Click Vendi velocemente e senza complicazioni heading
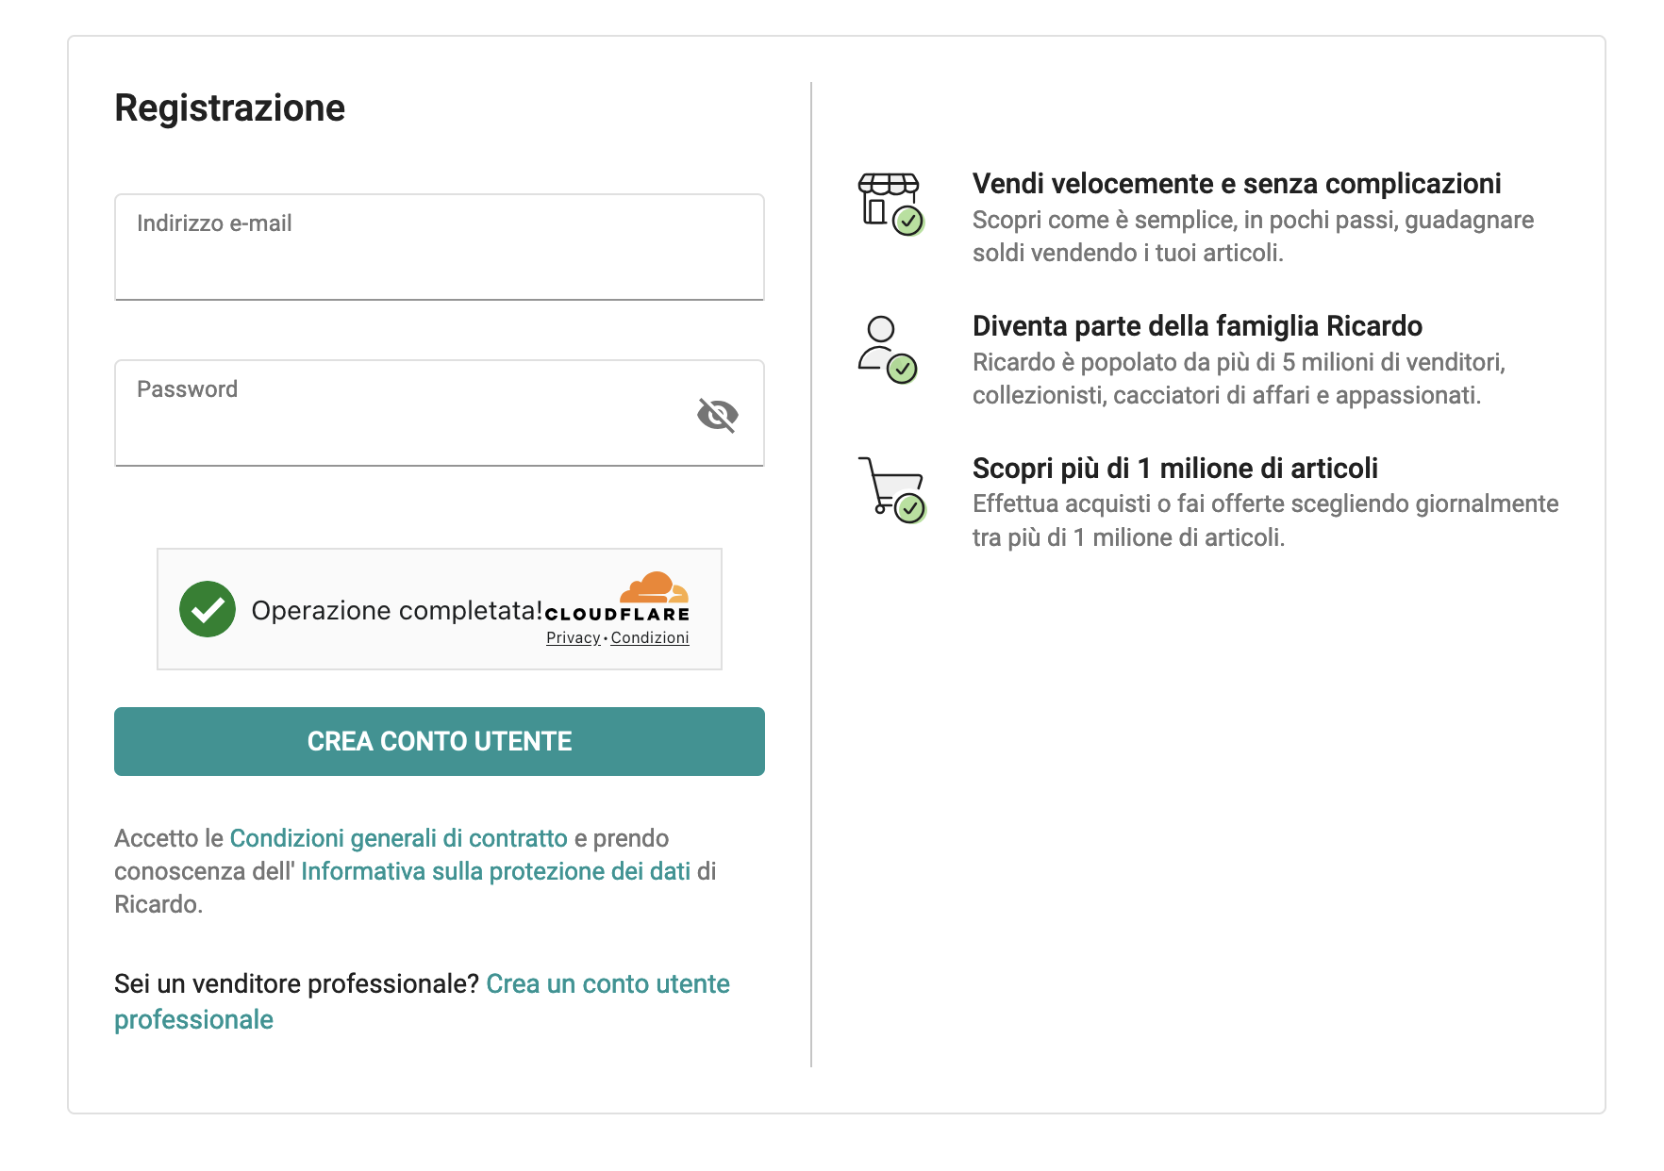The height and width of the screenshot is (1171, 1664). click(x=1237, y=183)
